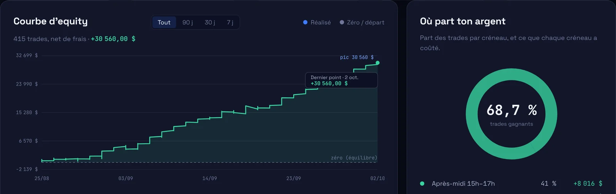Click the 32 699 $ axis label
The height and width of the screenshot is (194, 616).
click(27, 55)
